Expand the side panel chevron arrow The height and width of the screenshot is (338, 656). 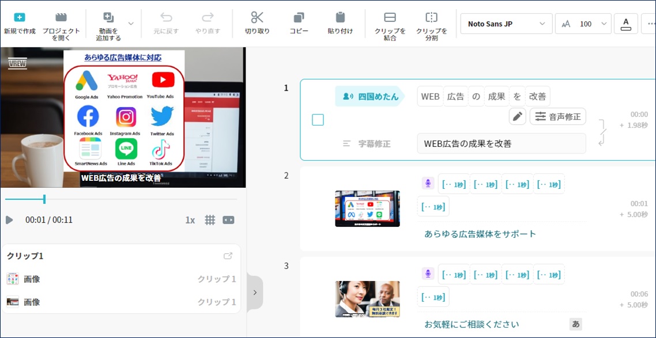tap(255, 292)
